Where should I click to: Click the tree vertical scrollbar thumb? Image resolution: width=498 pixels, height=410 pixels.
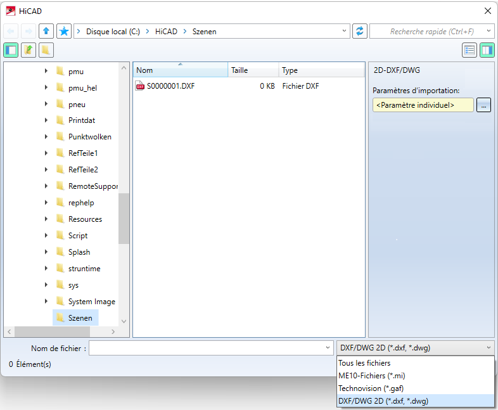(124, 219)
